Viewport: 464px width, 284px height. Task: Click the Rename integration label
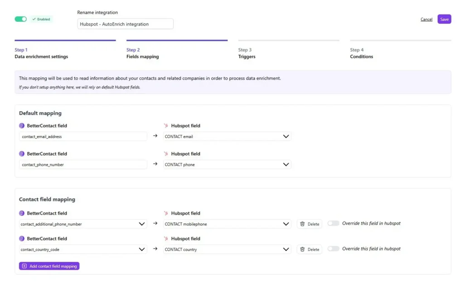(97, 12)
